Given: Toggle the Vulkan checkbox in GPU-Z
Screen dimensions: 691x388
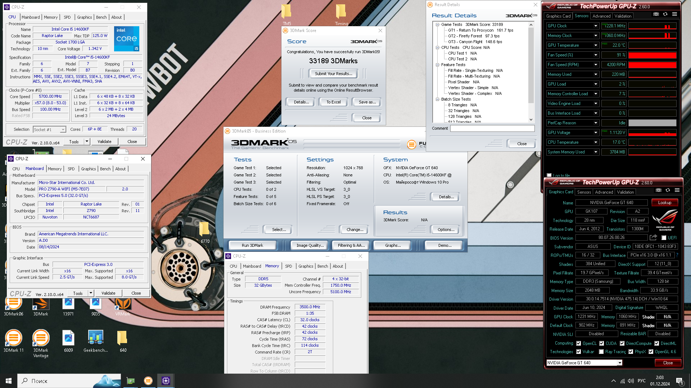Looking at the screenshot, I should tap(579, 352).
